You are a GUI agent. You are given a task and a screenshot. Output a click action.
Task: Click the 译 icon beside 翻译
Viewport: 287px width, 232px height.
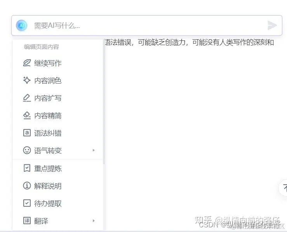click(x=27, y=220)
